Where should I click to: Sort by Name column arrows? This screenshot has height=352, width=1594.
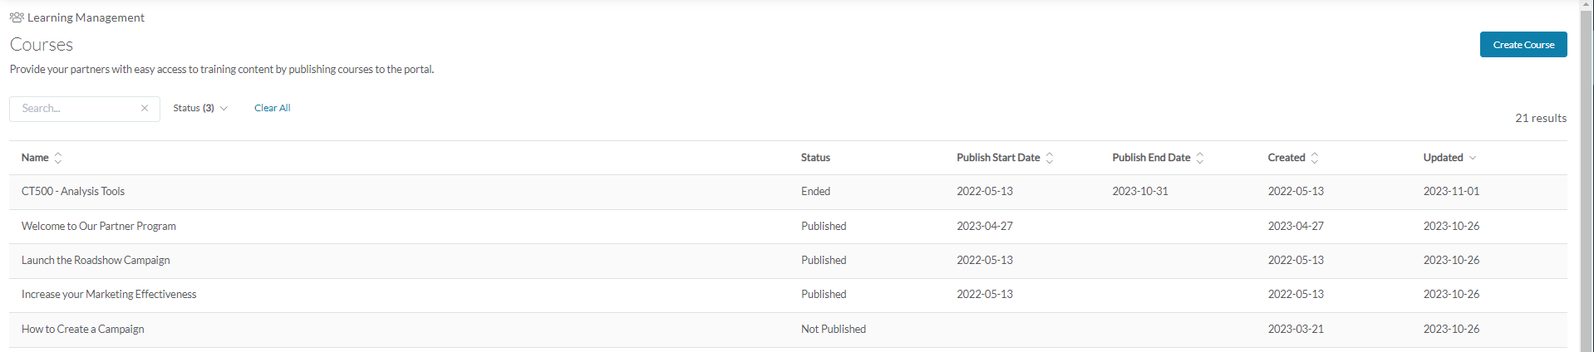[x=58, y=158]
